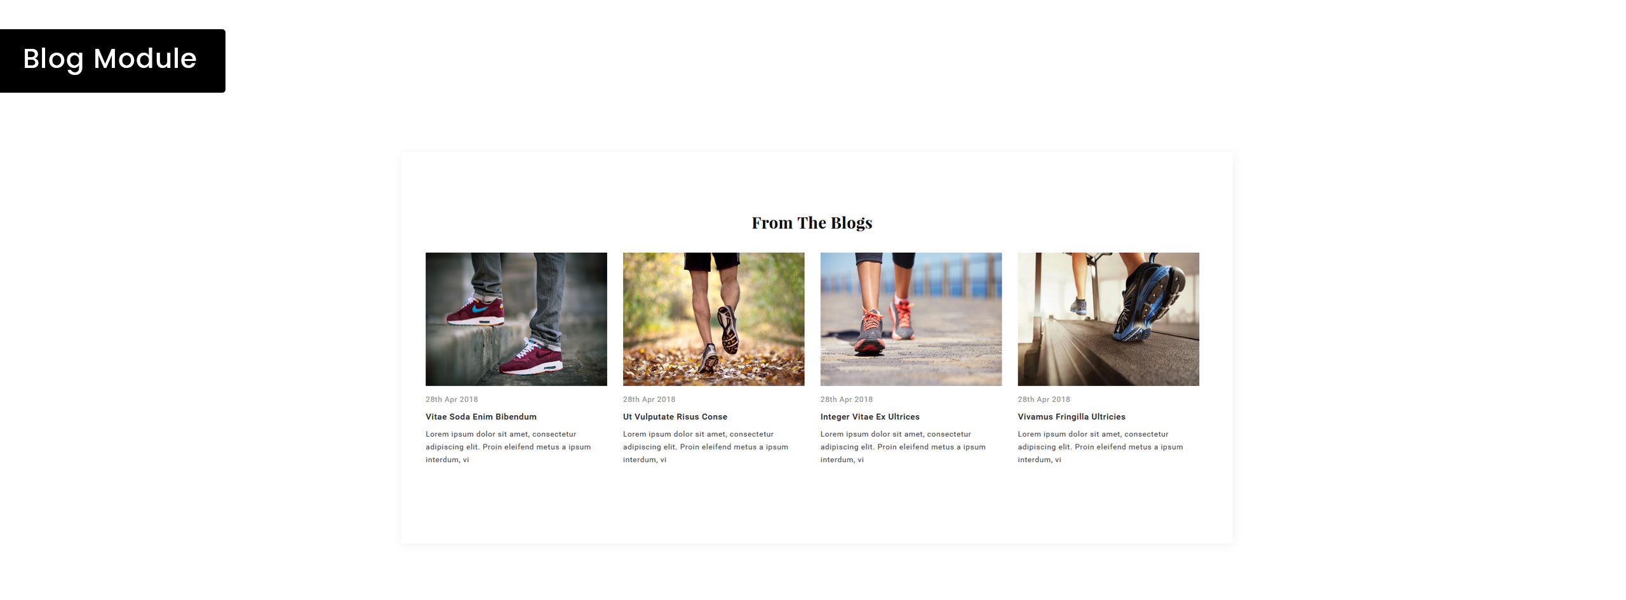The width and height of the screenshot is (1626, 600).
Task: Open the maroon sneakers blog image
Action: (516, 319)
